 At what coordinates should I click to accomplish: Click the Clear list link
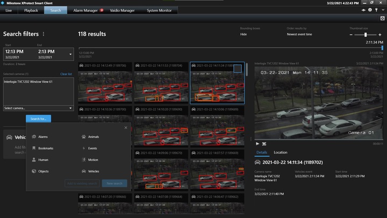pyautogui.click(x=66, y=74)
